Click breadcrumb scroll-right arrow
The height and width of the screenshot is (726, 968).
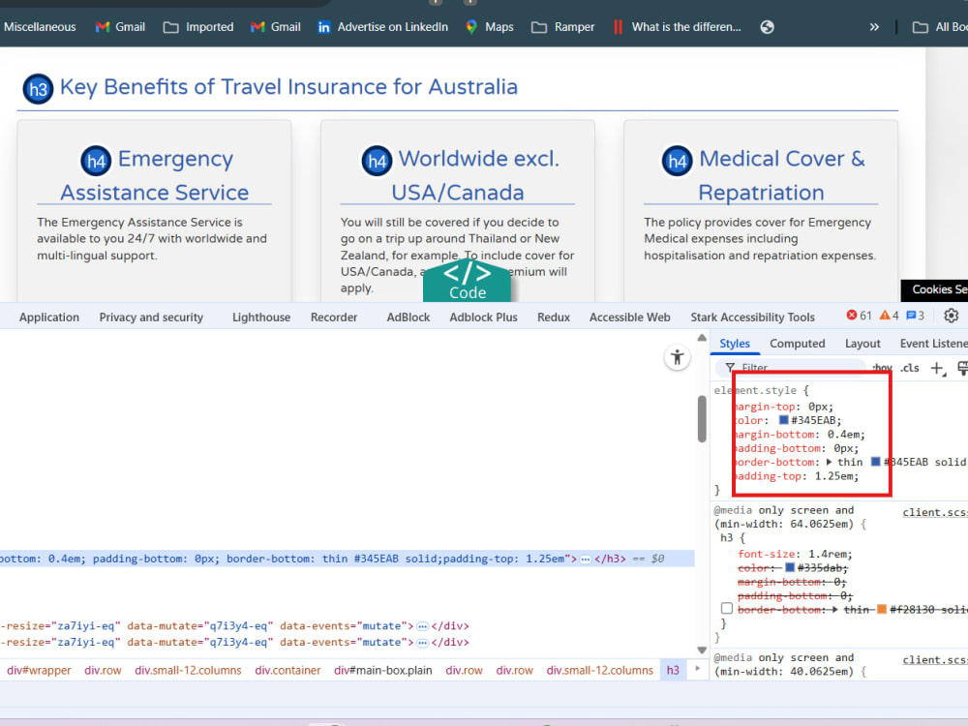coord(698,669)
